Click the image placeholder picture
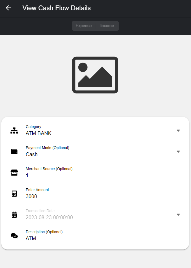Screen dimensions: 191x268 95,75
